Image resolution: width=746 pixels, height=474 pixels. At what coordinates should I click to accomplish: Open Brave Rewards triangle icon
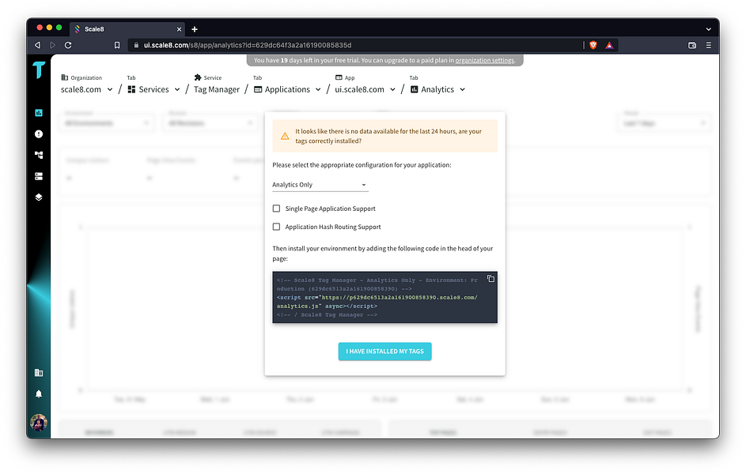[x=609, y=45]
